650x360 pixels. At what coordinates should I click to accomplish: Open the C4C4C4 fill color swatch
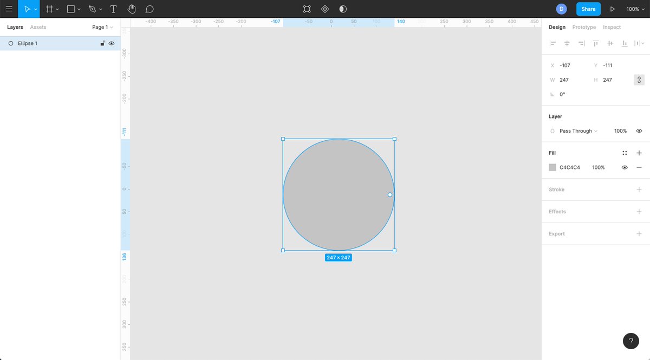click(x=552, y=168)
